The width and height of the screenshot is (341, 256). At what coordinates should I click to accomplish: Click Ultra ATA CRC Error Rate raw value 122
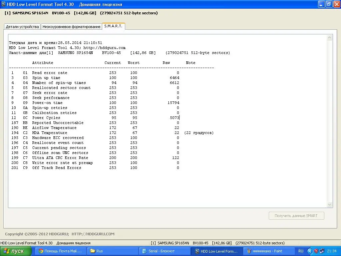point(175,158)
